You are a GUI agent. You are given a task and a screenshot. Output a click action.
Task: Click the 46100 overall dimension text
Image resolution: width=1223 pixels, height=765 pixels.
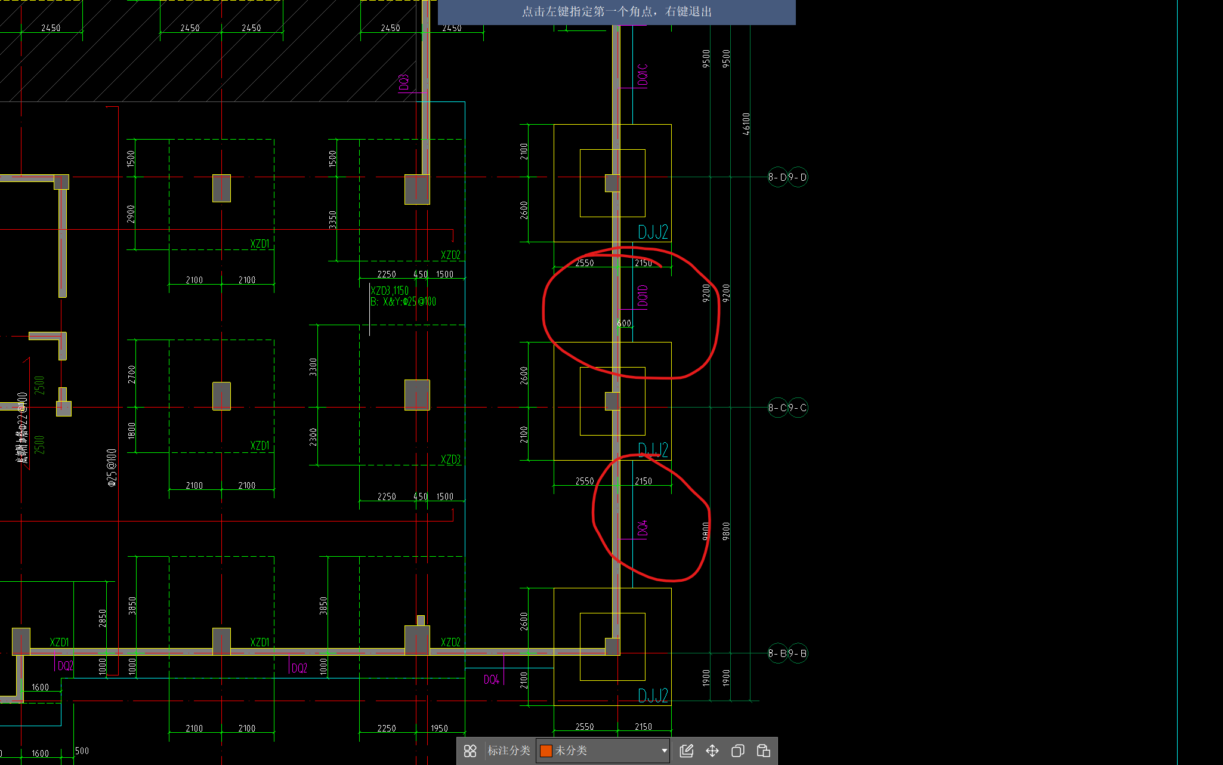[746, 124]
